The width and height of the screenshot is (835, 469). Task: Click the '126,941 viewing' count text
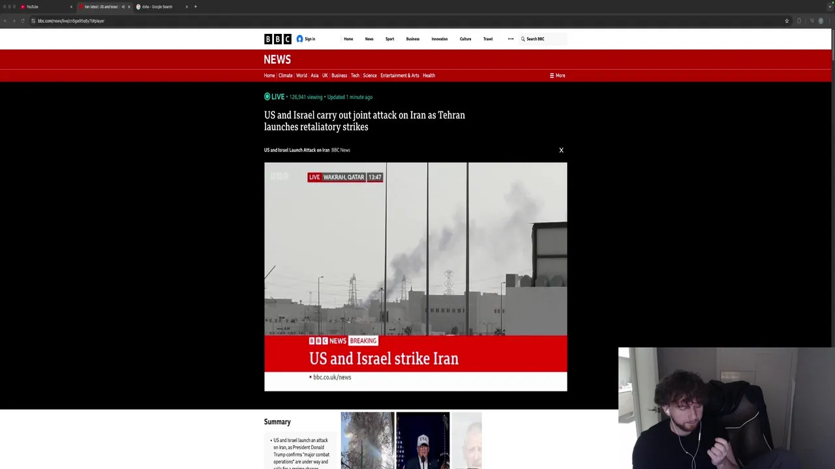[x=306, y=97]
